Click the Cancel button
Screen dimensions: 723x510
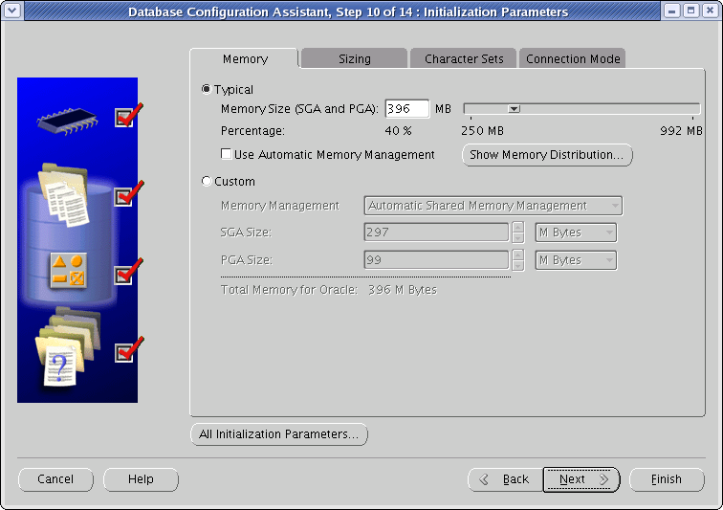[x=55, y=479]
